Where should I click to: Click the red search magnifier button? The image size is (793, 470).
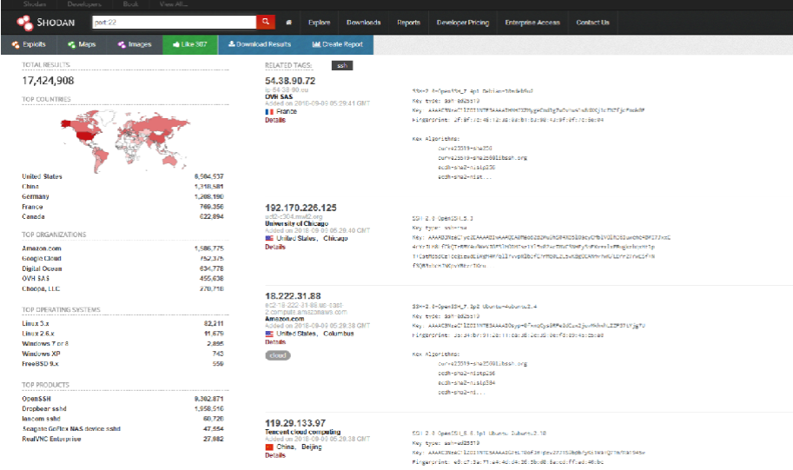[x=266, y=22]
